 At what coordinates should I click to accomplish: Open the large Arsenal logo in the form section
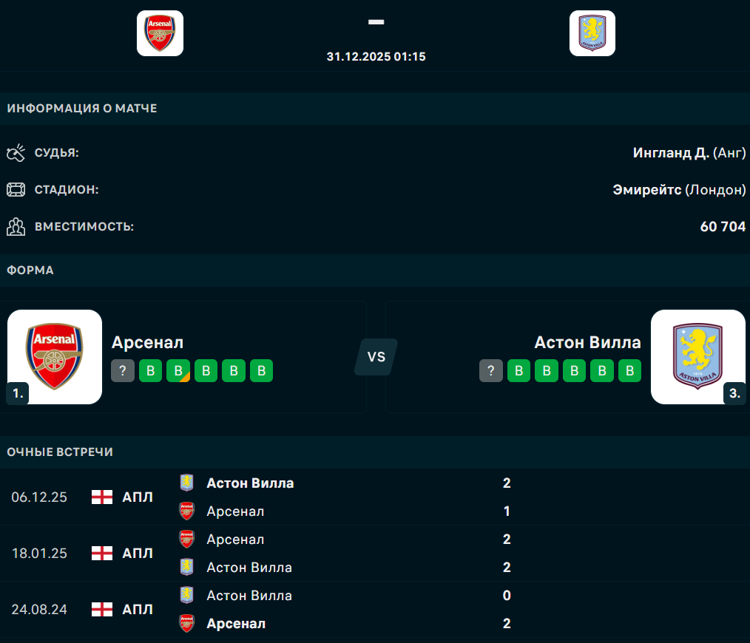(55, 356)
